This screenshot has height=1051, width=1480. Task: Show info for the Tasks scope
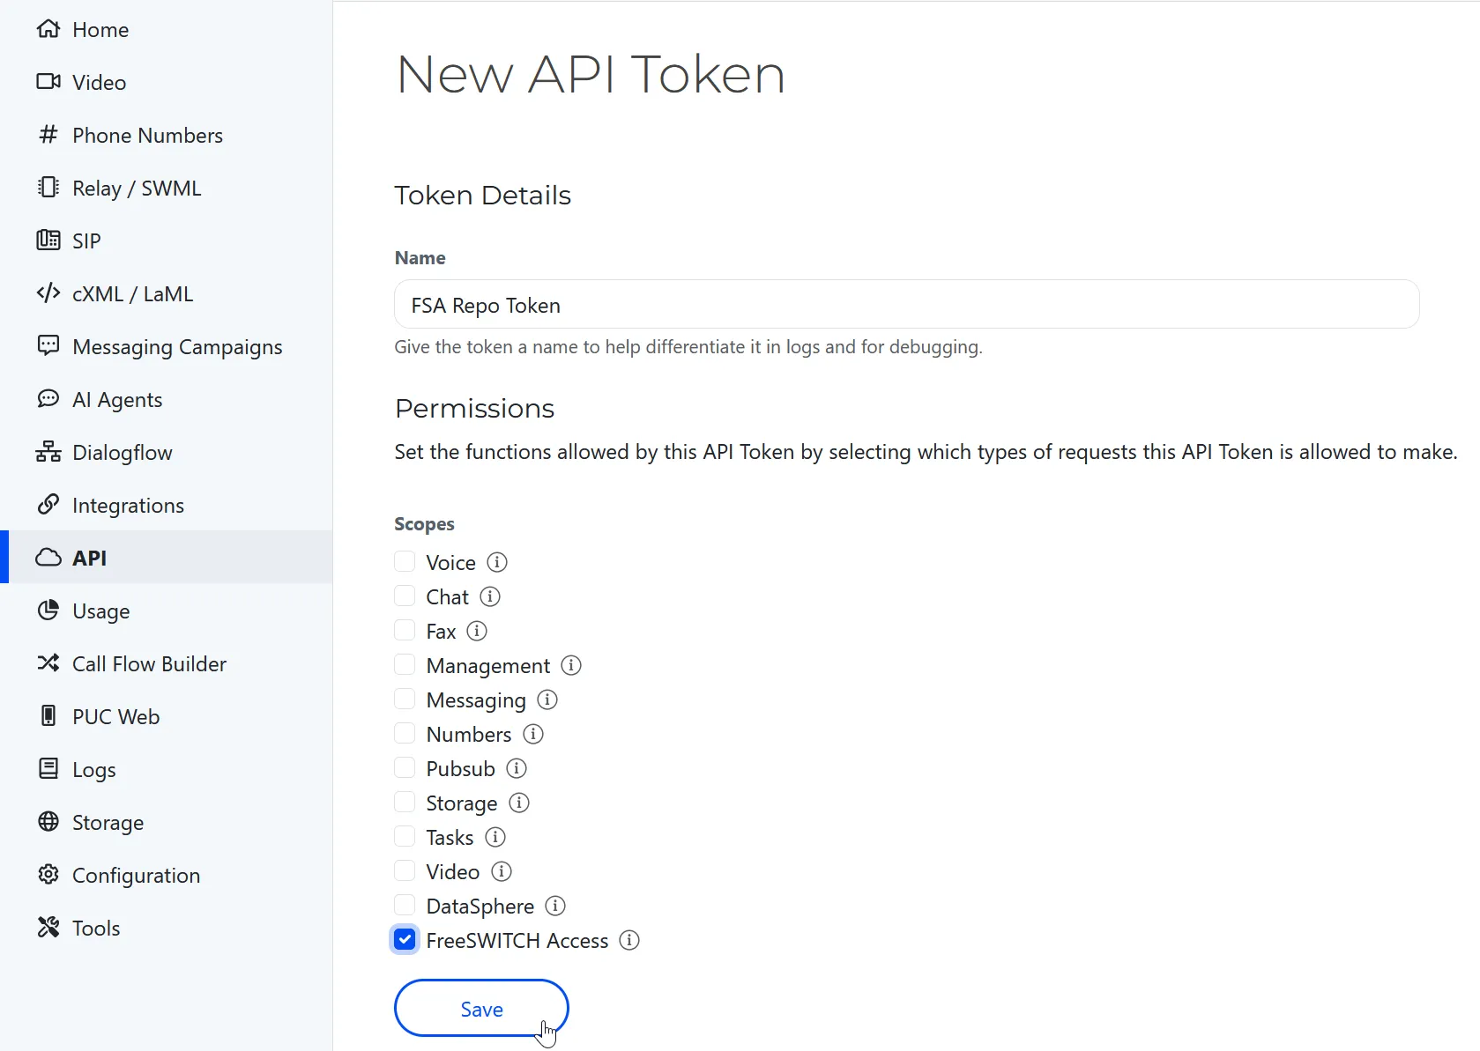coord(495,837)
